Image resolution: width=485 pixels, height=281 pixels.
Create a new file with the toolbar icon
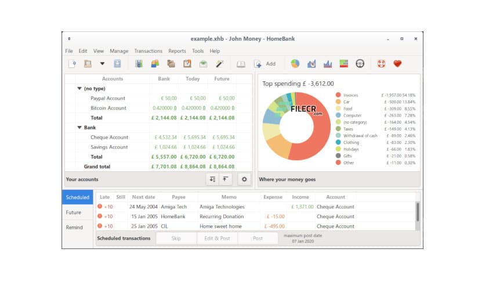(x=72, y=64)
